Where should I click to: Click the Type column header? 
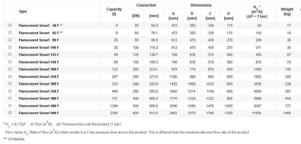click(x=23, y=11)
